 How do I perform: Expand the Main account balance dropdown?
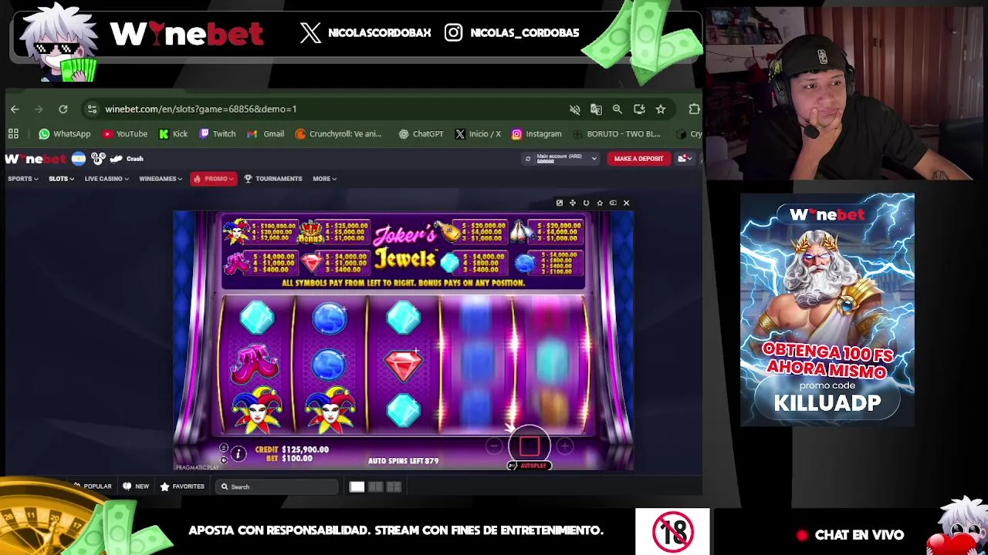pos(567,159)
